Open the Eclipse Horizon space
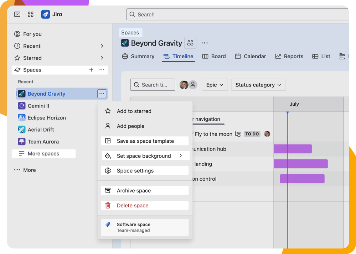Viewport: 356px width, 254px height. pyautogui.click(x=47, y=118)
